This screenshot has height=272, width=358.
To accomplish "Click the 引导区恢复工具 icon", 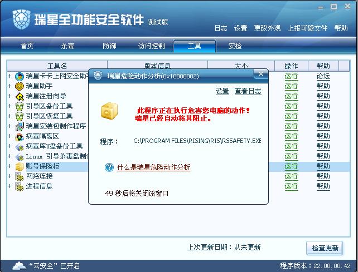I will pyautogui.click(x=20, y=116).
